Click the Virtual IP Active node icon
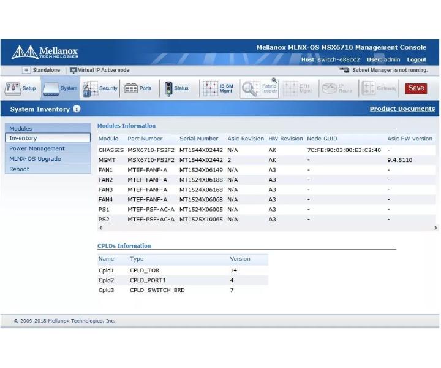Image resolution: width=441 pixels, height=368 pixels. pyautogui.click(x=73, y=71)
